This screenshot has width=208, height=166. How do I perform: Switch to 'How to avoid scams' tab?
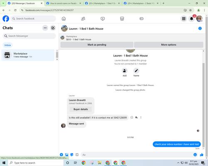click(x=64, y=3)
